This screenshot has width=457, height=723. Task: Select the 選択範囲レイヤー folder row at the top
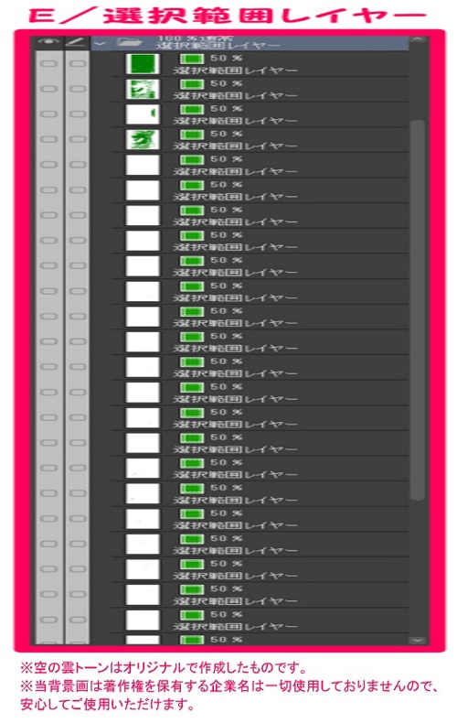pos(250,43)
